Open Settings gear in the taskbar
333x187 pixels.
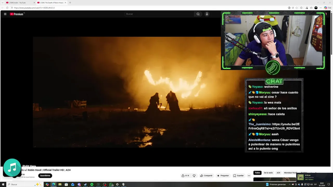[x=117, y=184]
